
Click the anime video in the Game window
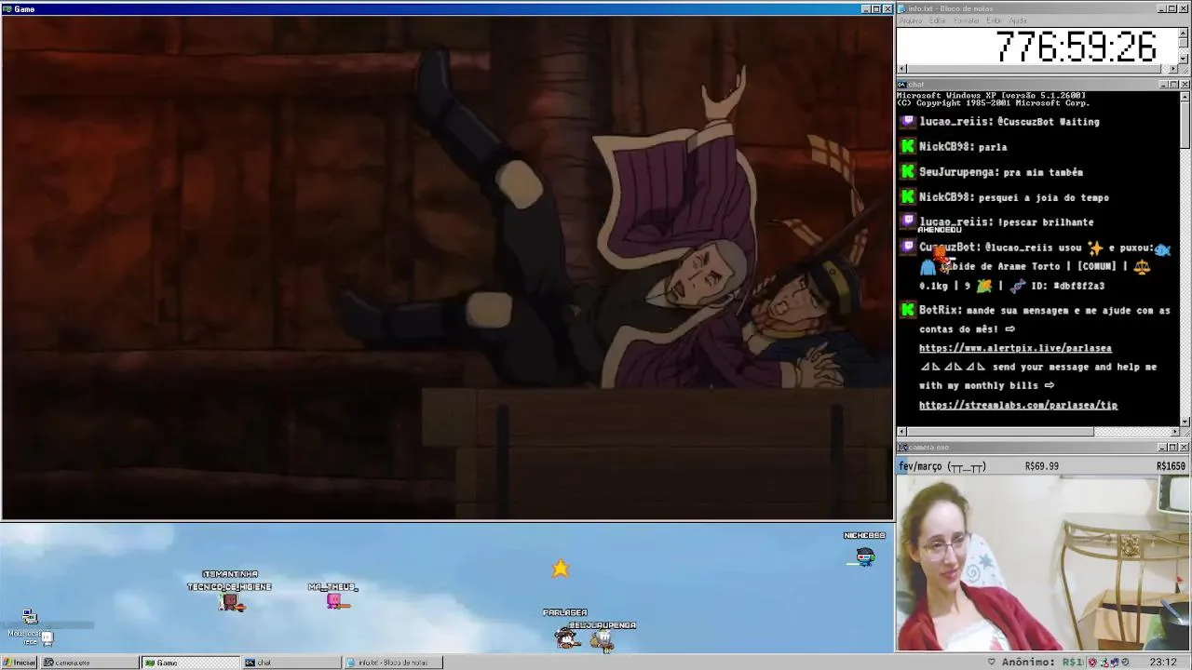tap(447, 268)
